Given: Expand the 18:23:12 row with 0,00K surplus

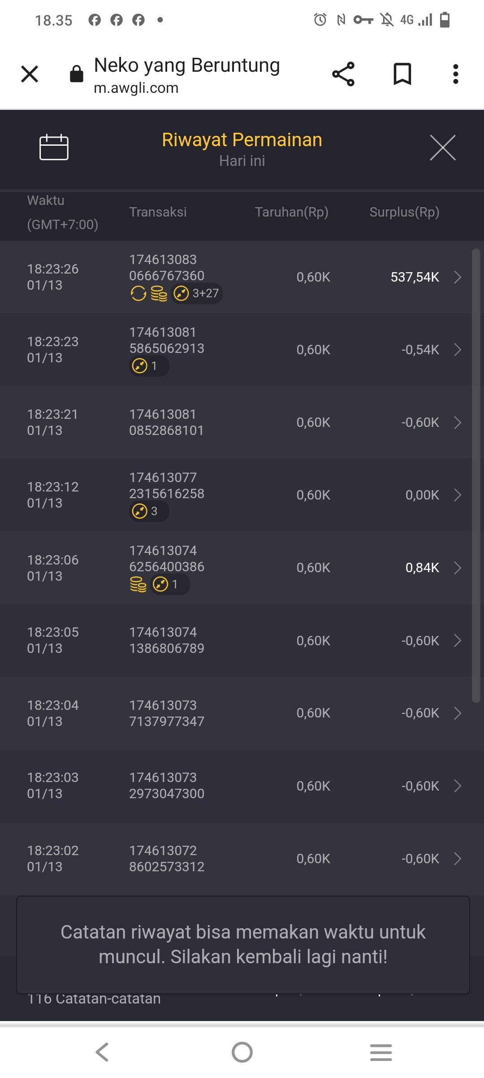Looking at the screenshot, I should [x=457, y=495].
